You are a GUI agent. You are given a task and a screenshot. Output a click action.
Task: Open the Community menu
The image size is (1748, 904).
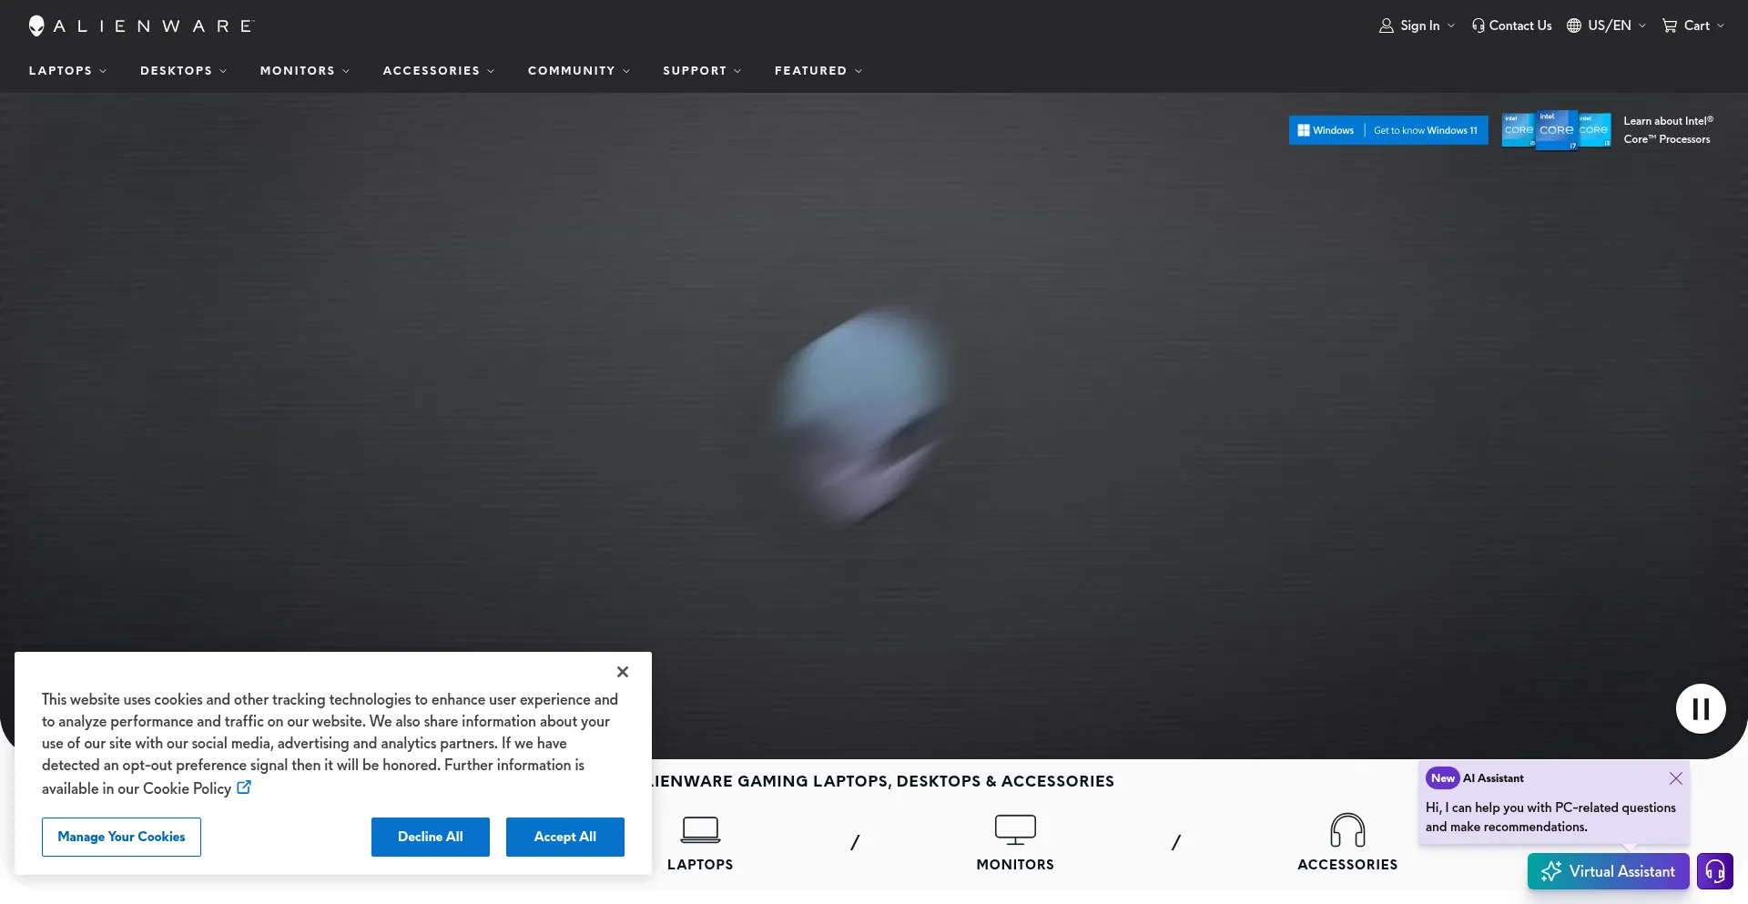(578, 71)
